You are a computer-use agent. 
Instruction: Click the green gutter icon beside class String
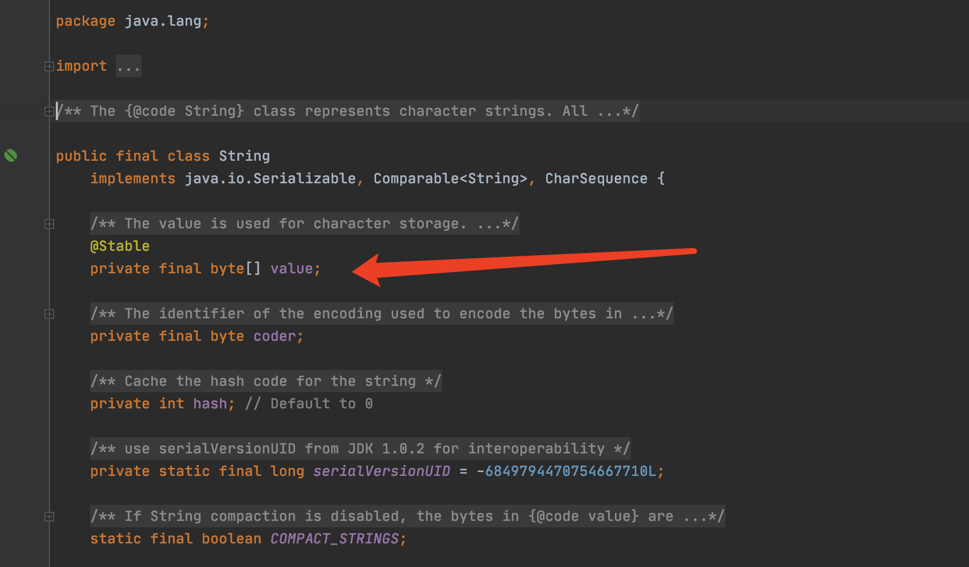pyautogui.click(x=11, y=155)
